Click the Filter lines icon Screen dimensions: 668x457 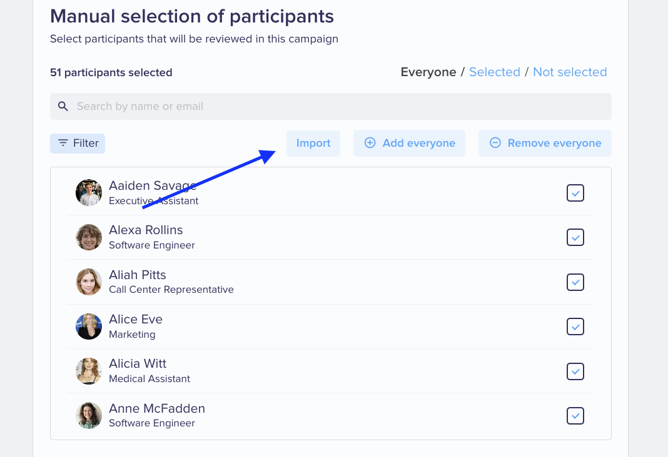click(63, 143)
